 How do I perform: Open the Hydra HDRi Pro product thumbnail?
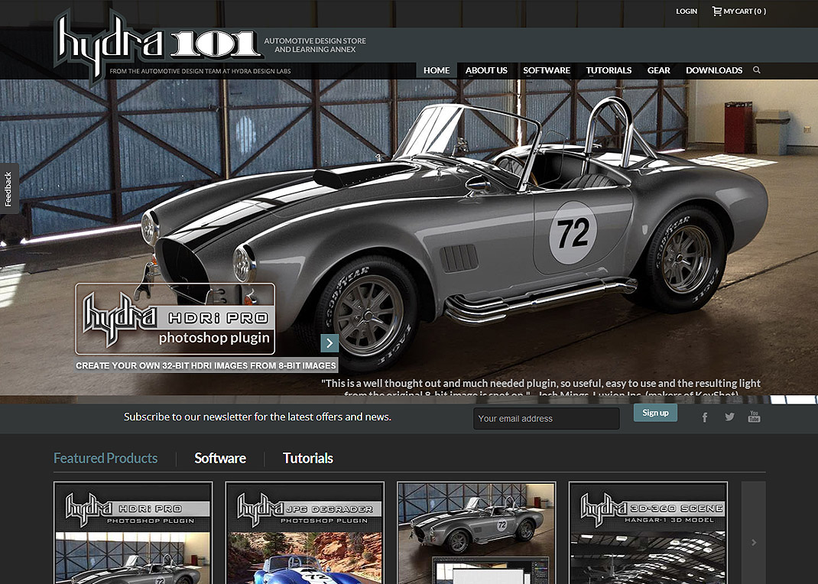point(133,533)
